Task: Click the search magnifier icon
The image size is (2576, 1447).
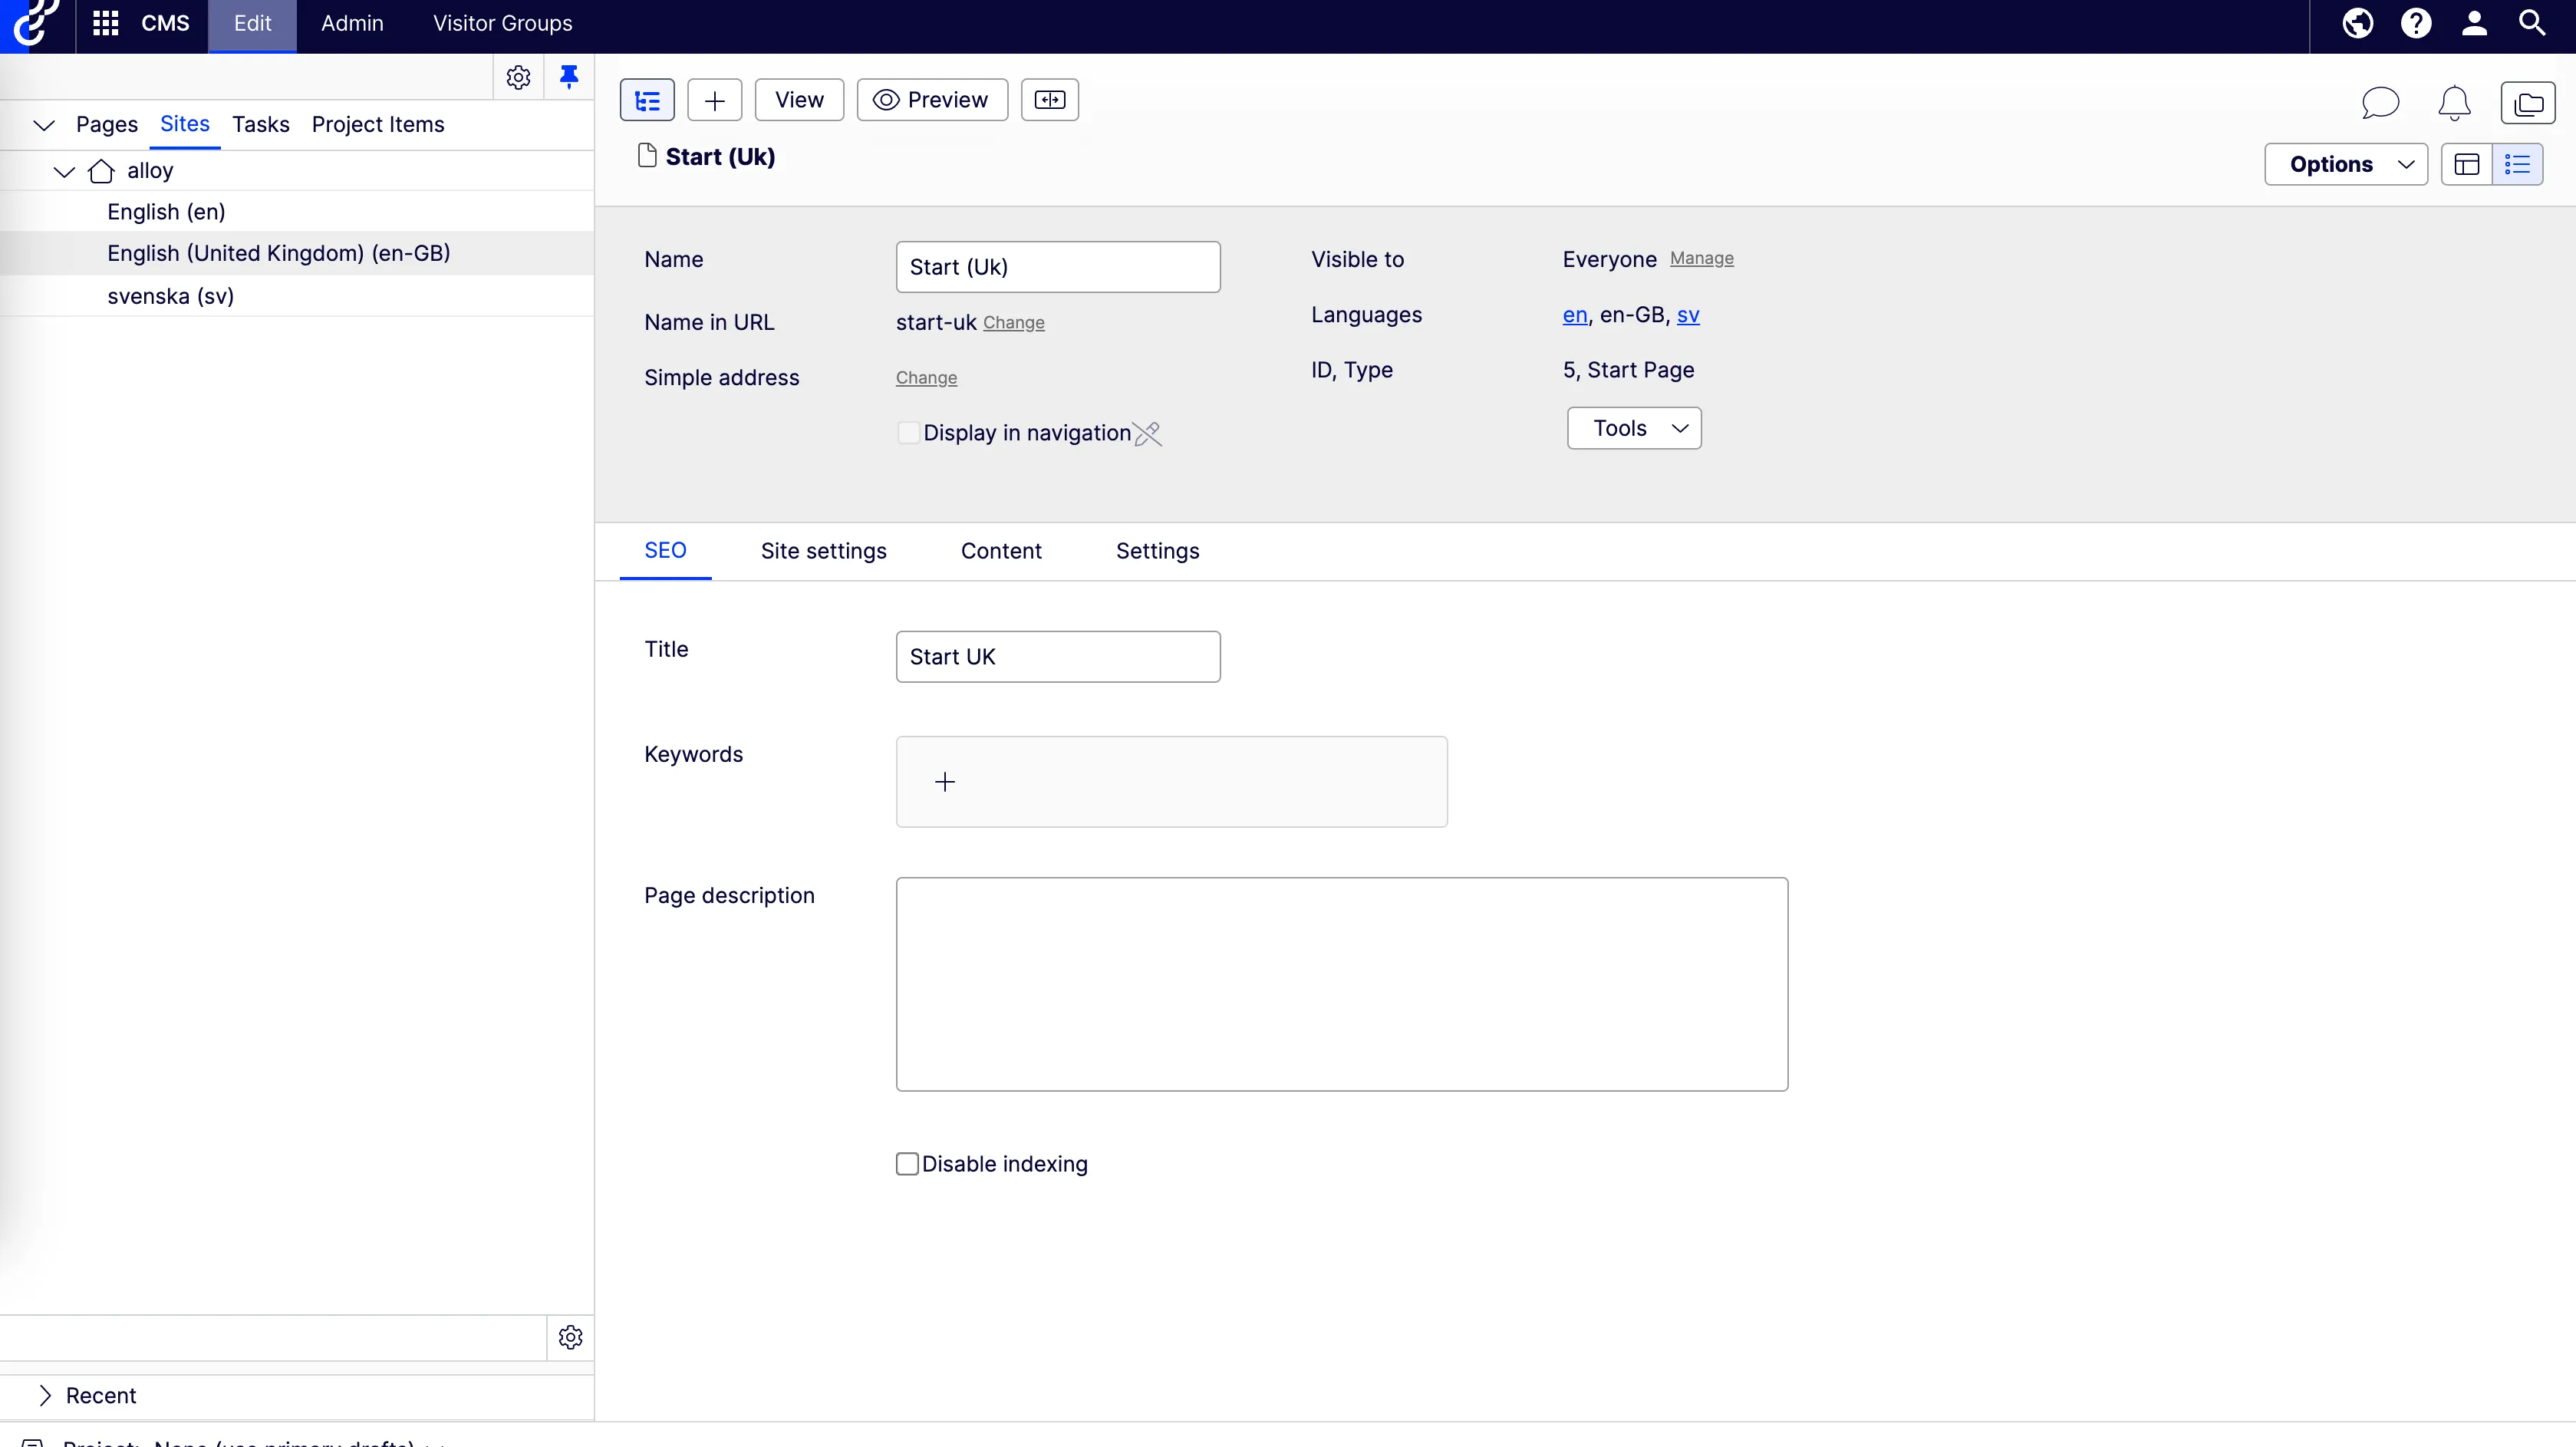Action: click(2532, 23)
